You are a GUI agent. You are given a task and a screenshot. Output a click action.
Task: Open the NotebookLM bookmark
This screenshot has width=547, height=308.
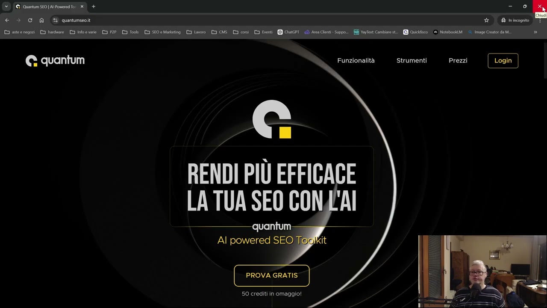click(448, 32)
